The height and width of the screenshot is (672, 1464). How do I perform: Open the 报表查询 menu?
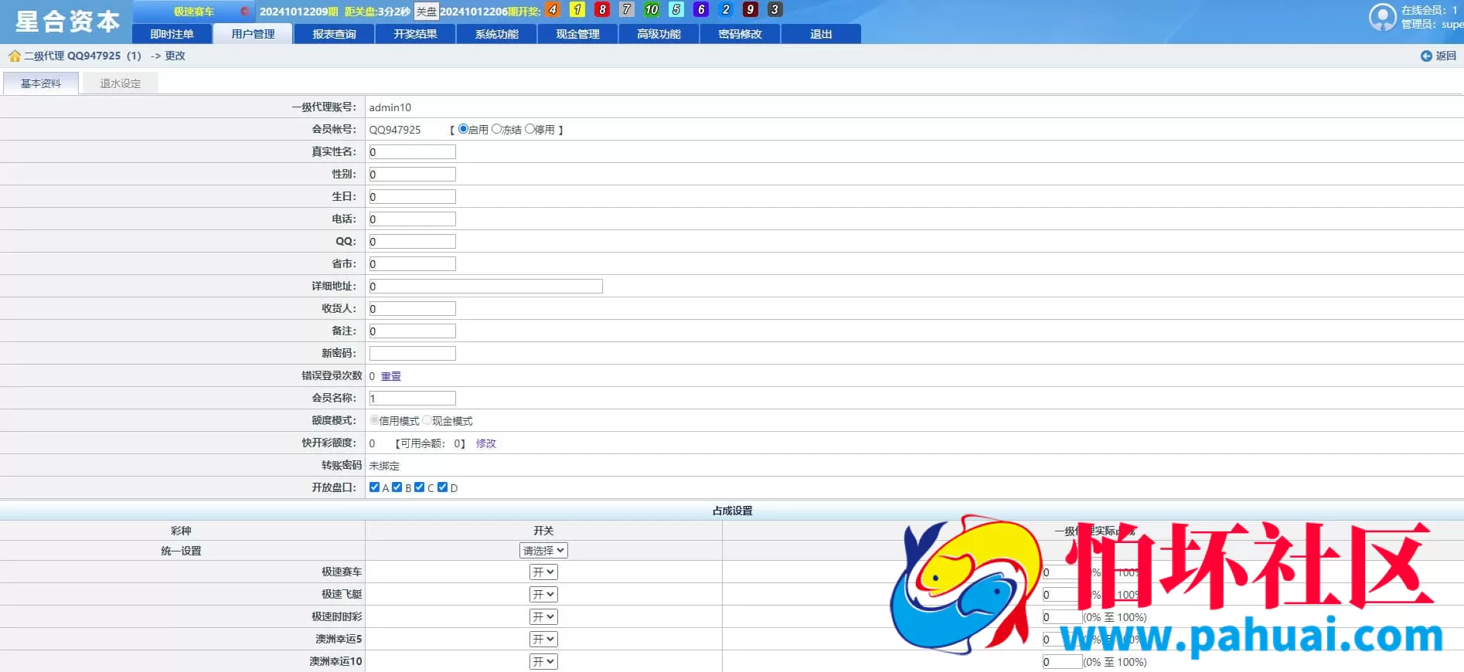pos(334,34)
